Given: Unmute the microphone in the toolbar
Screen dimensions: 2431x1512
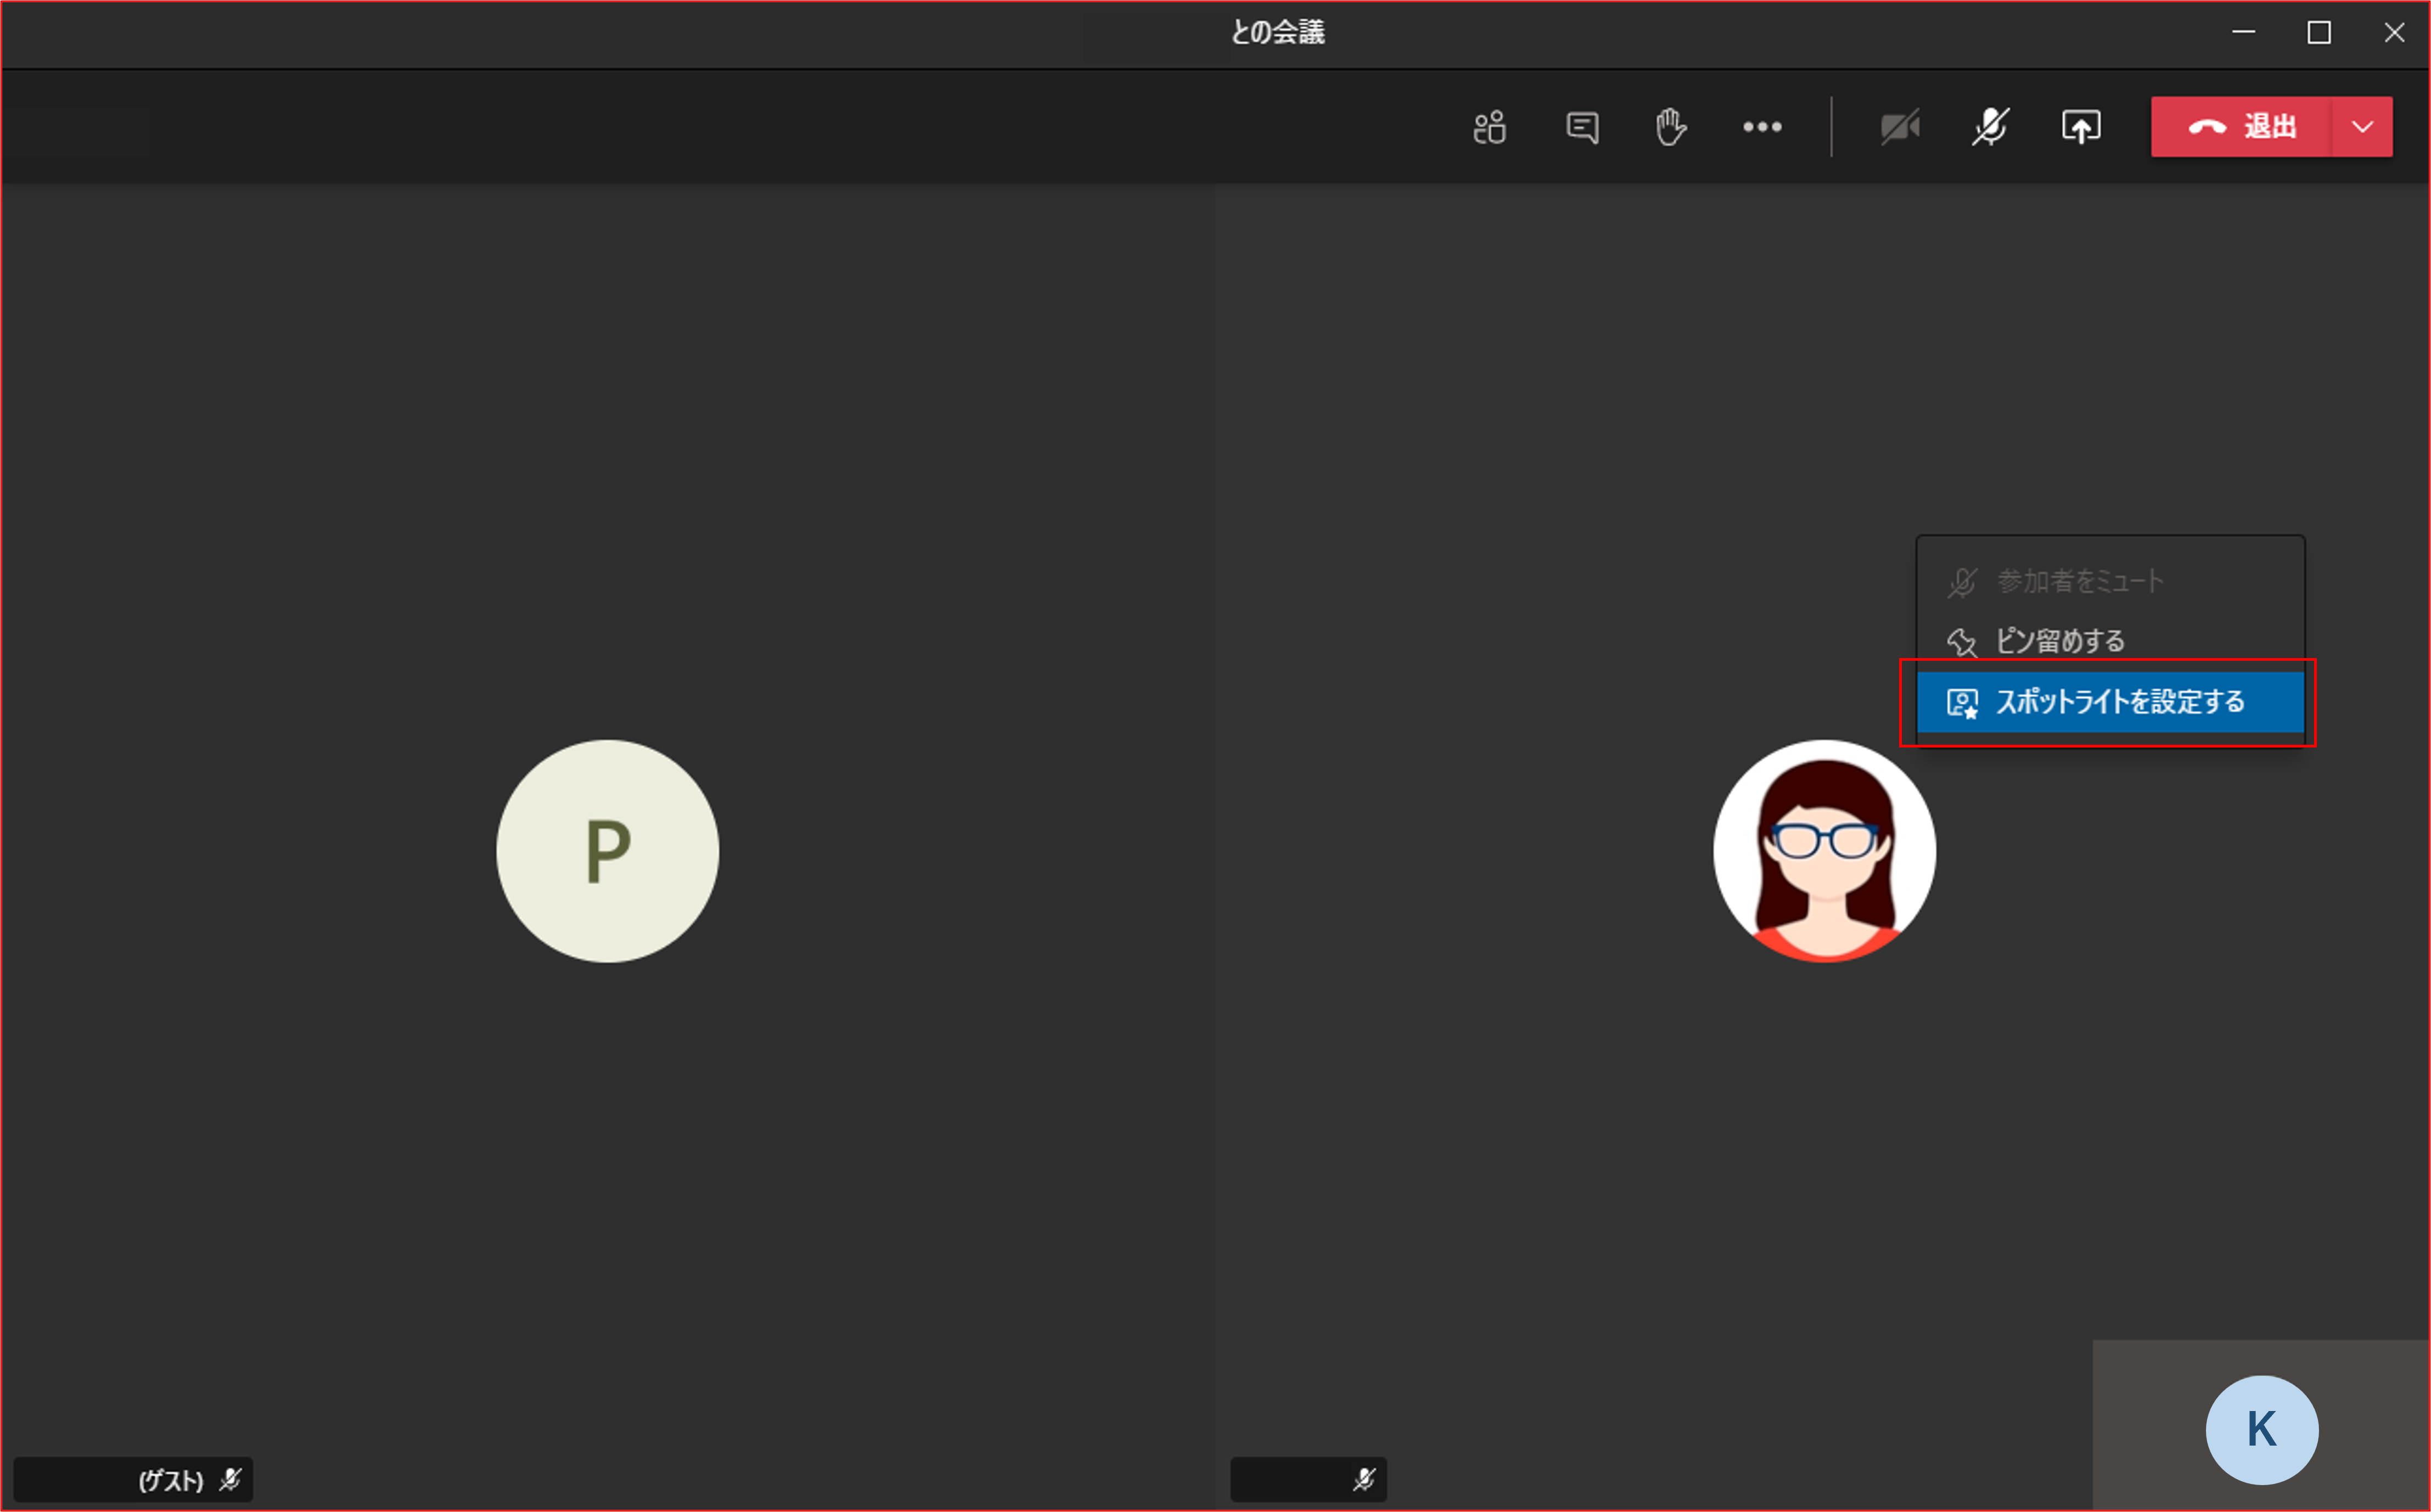Looking at the screenshot, I should pos(1990,127).
